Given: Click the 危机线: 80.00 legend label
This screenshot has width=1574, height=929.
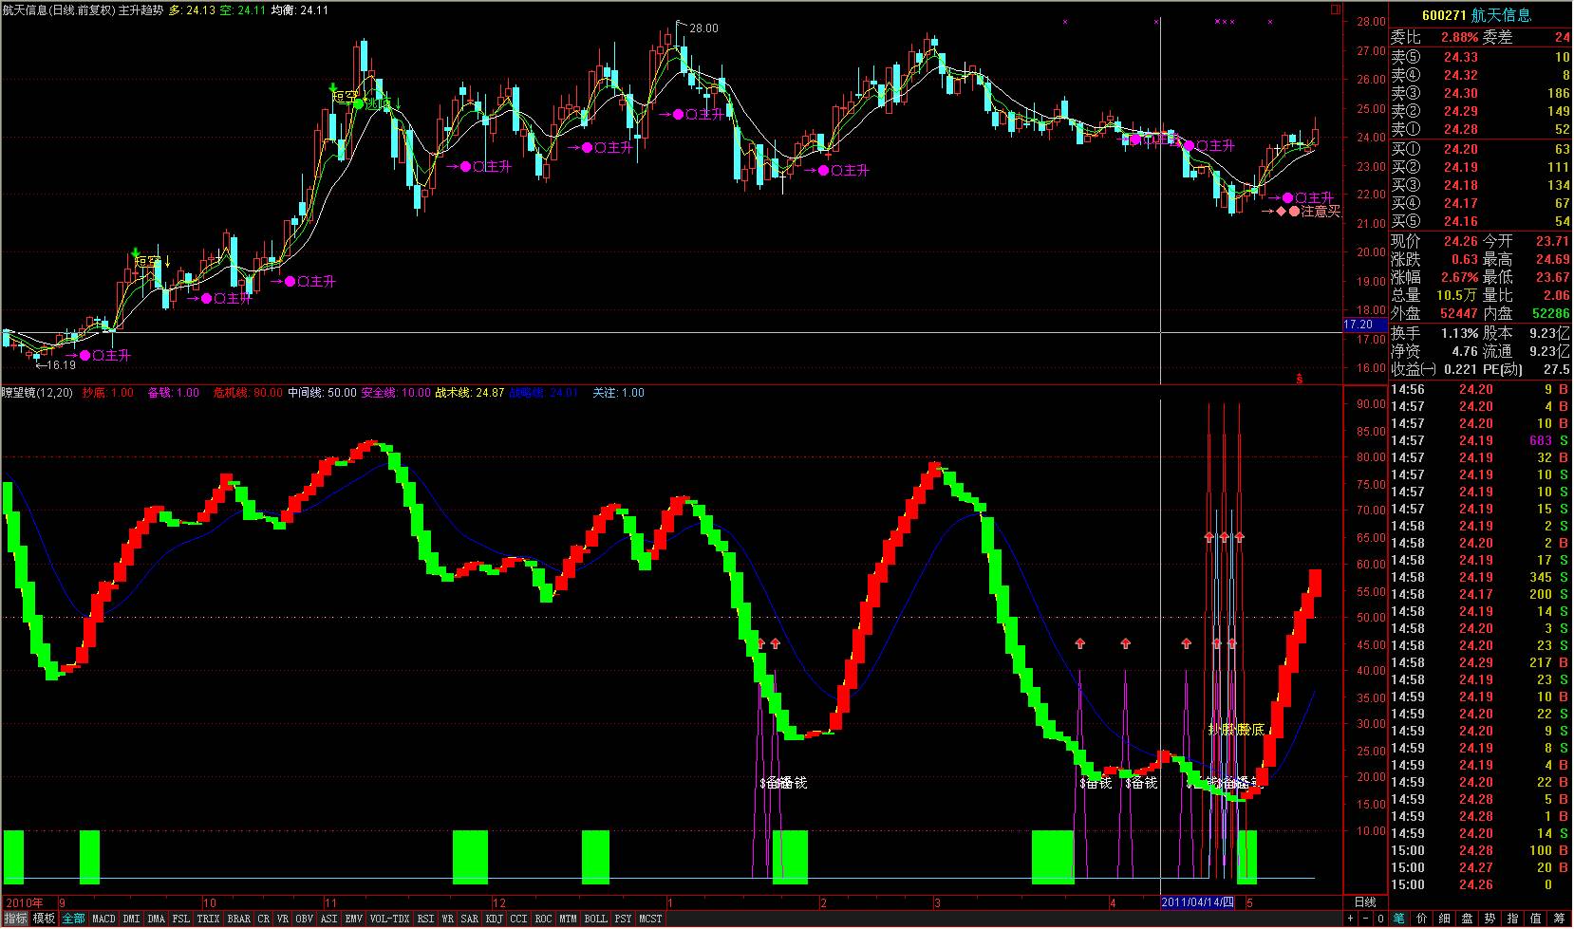Looking at the screenshot, I should (x=247, y=393).
